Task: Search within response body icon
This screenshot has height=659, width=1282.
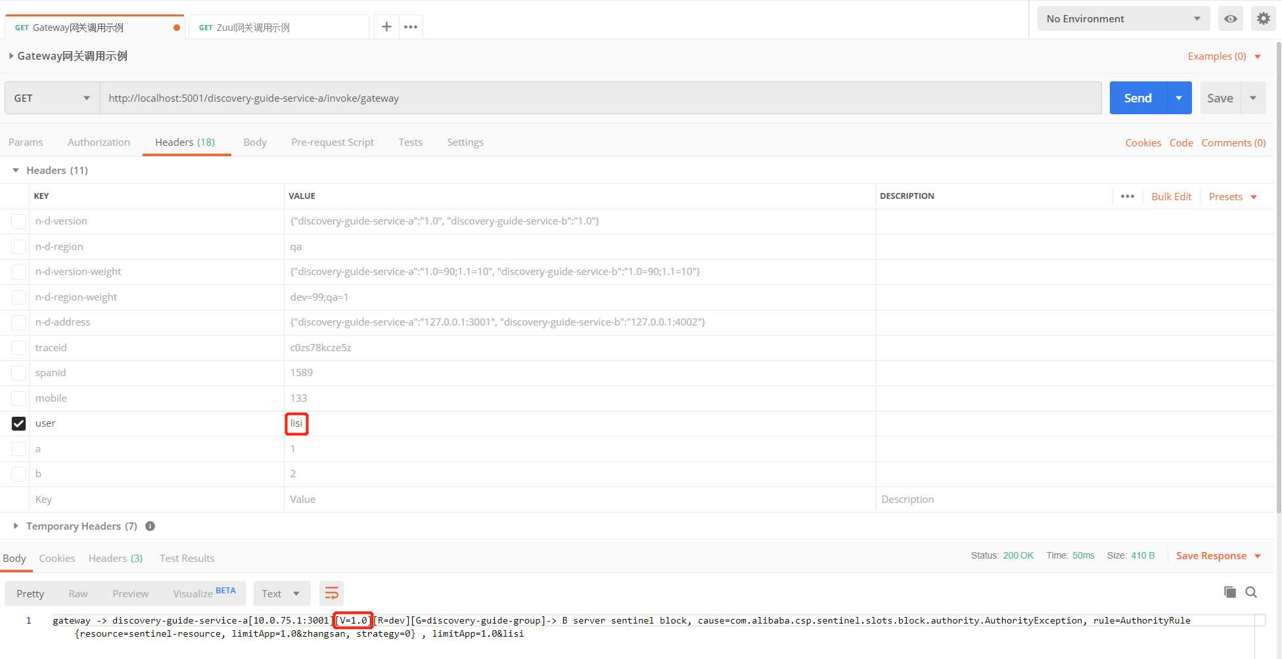Action: click(1251, 592)
